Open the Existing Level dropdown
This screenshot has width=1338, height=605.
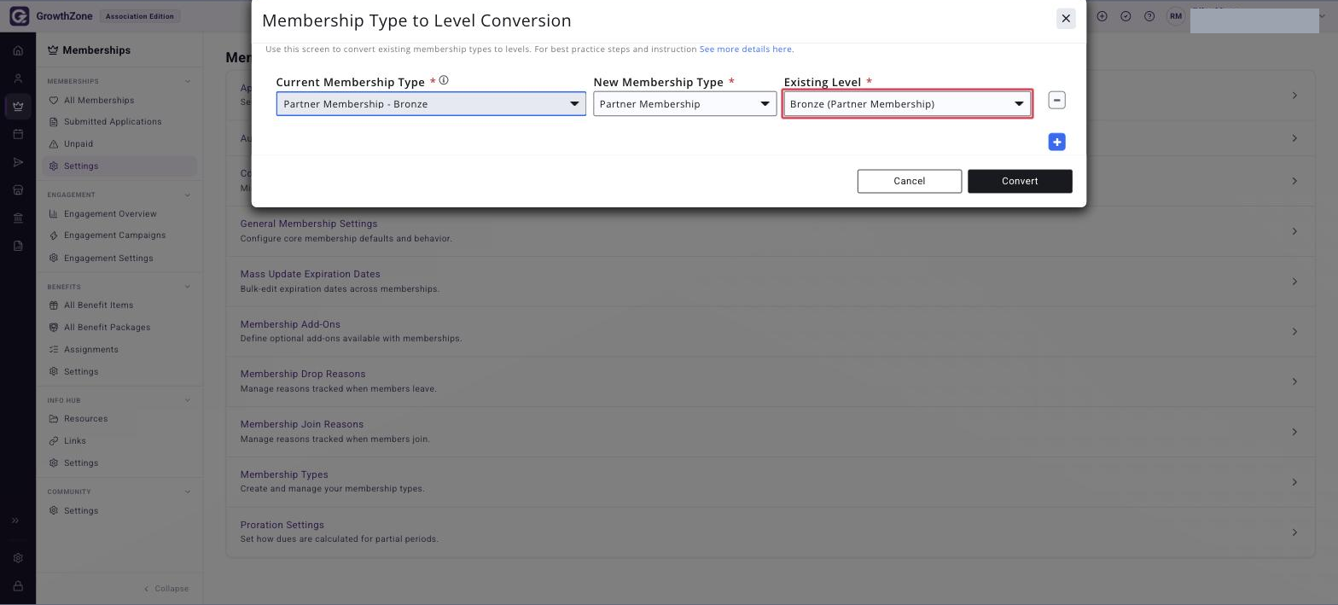pos(907,104)
